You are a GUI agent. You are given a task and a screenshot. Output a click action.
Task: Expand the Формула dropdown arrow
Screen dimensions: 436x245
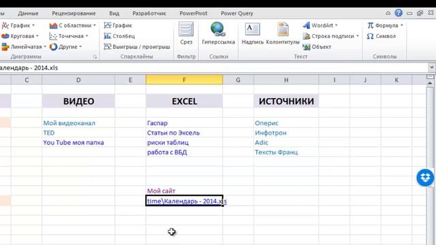click(x=402, y=25)
